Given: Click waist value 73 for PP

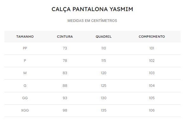Looking at the screenshot, I should pos(65,48).
